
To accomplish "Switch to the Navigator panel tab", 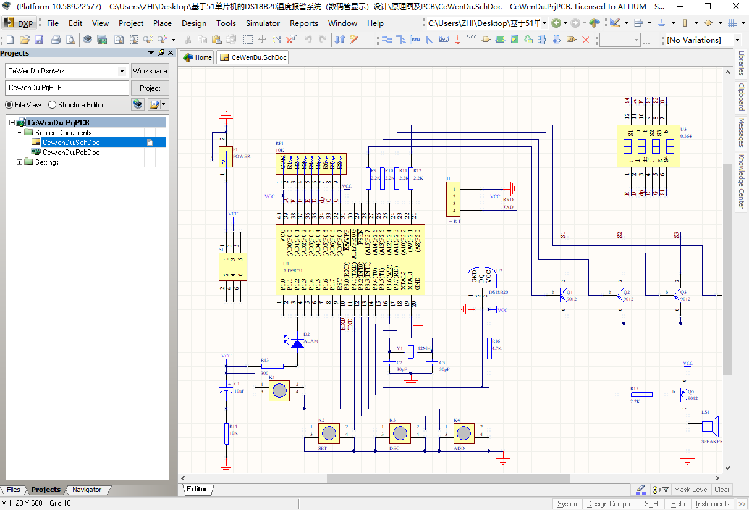I will pos(87,490).
